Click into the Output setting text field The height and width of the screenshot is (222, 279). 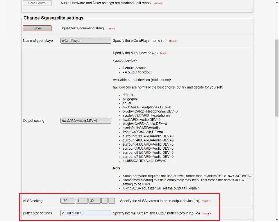point(86,121)
